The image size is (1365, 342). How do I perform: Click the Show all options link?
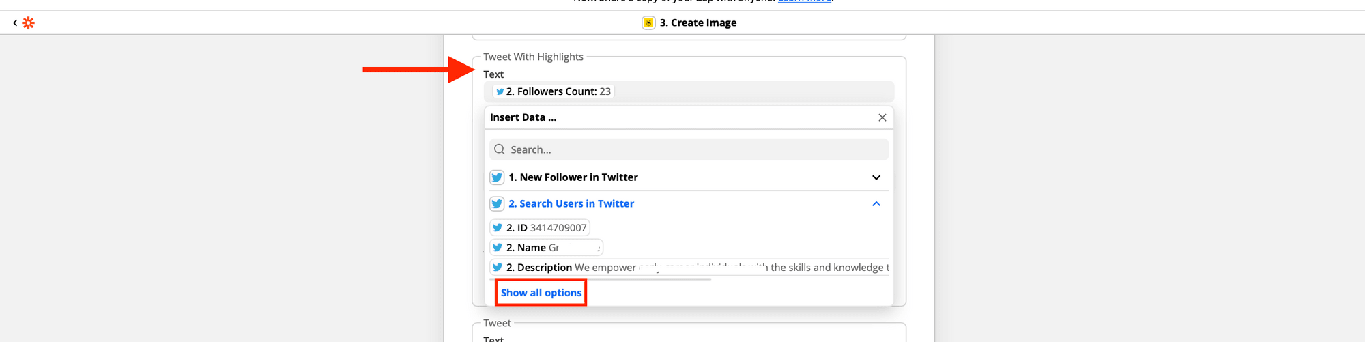point(541,293)
